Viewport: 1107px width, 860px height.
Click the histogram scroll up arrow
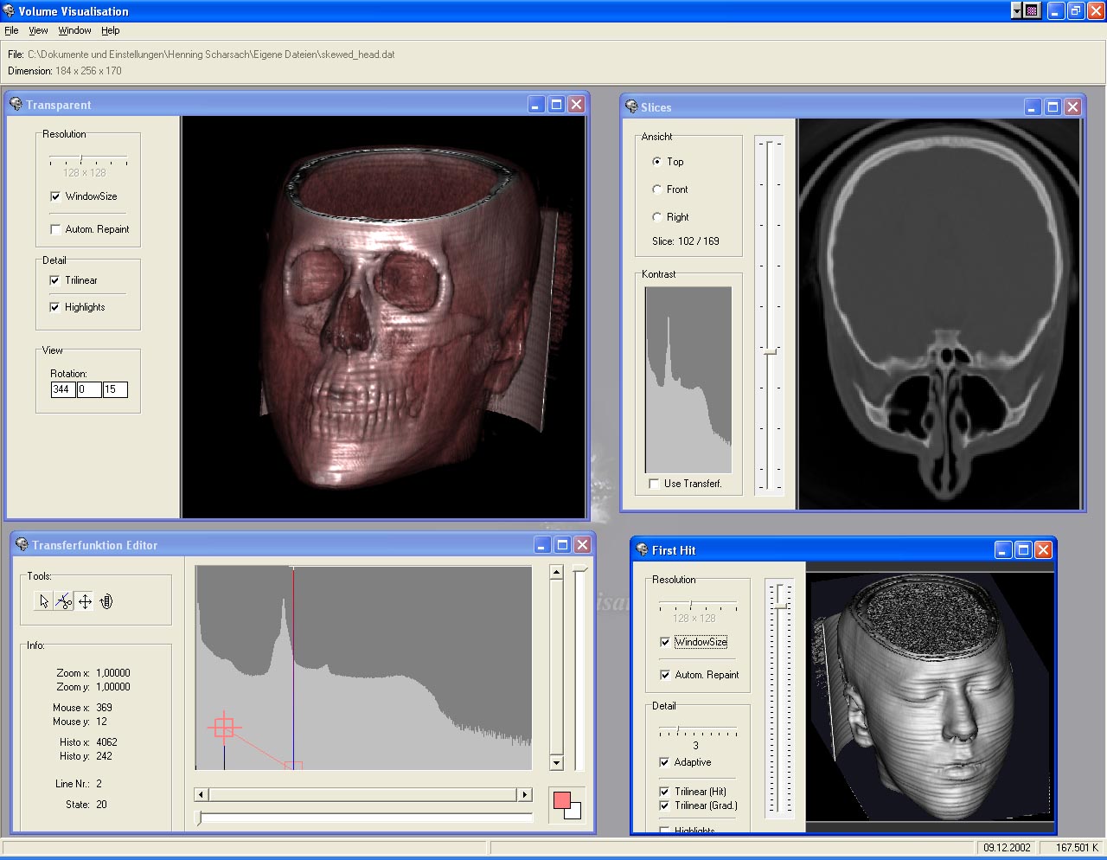tap(556, 572)
